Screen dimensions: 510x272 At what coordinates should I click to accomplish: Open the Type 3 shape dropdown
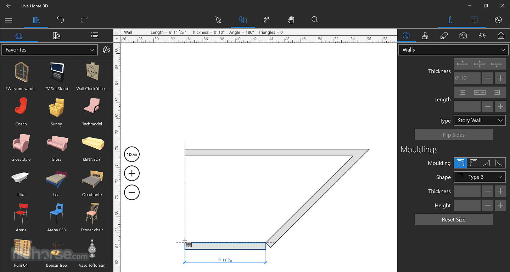(480, 177)
